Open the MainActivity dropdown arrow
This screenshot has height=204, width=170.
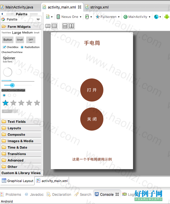coord(149,17)
